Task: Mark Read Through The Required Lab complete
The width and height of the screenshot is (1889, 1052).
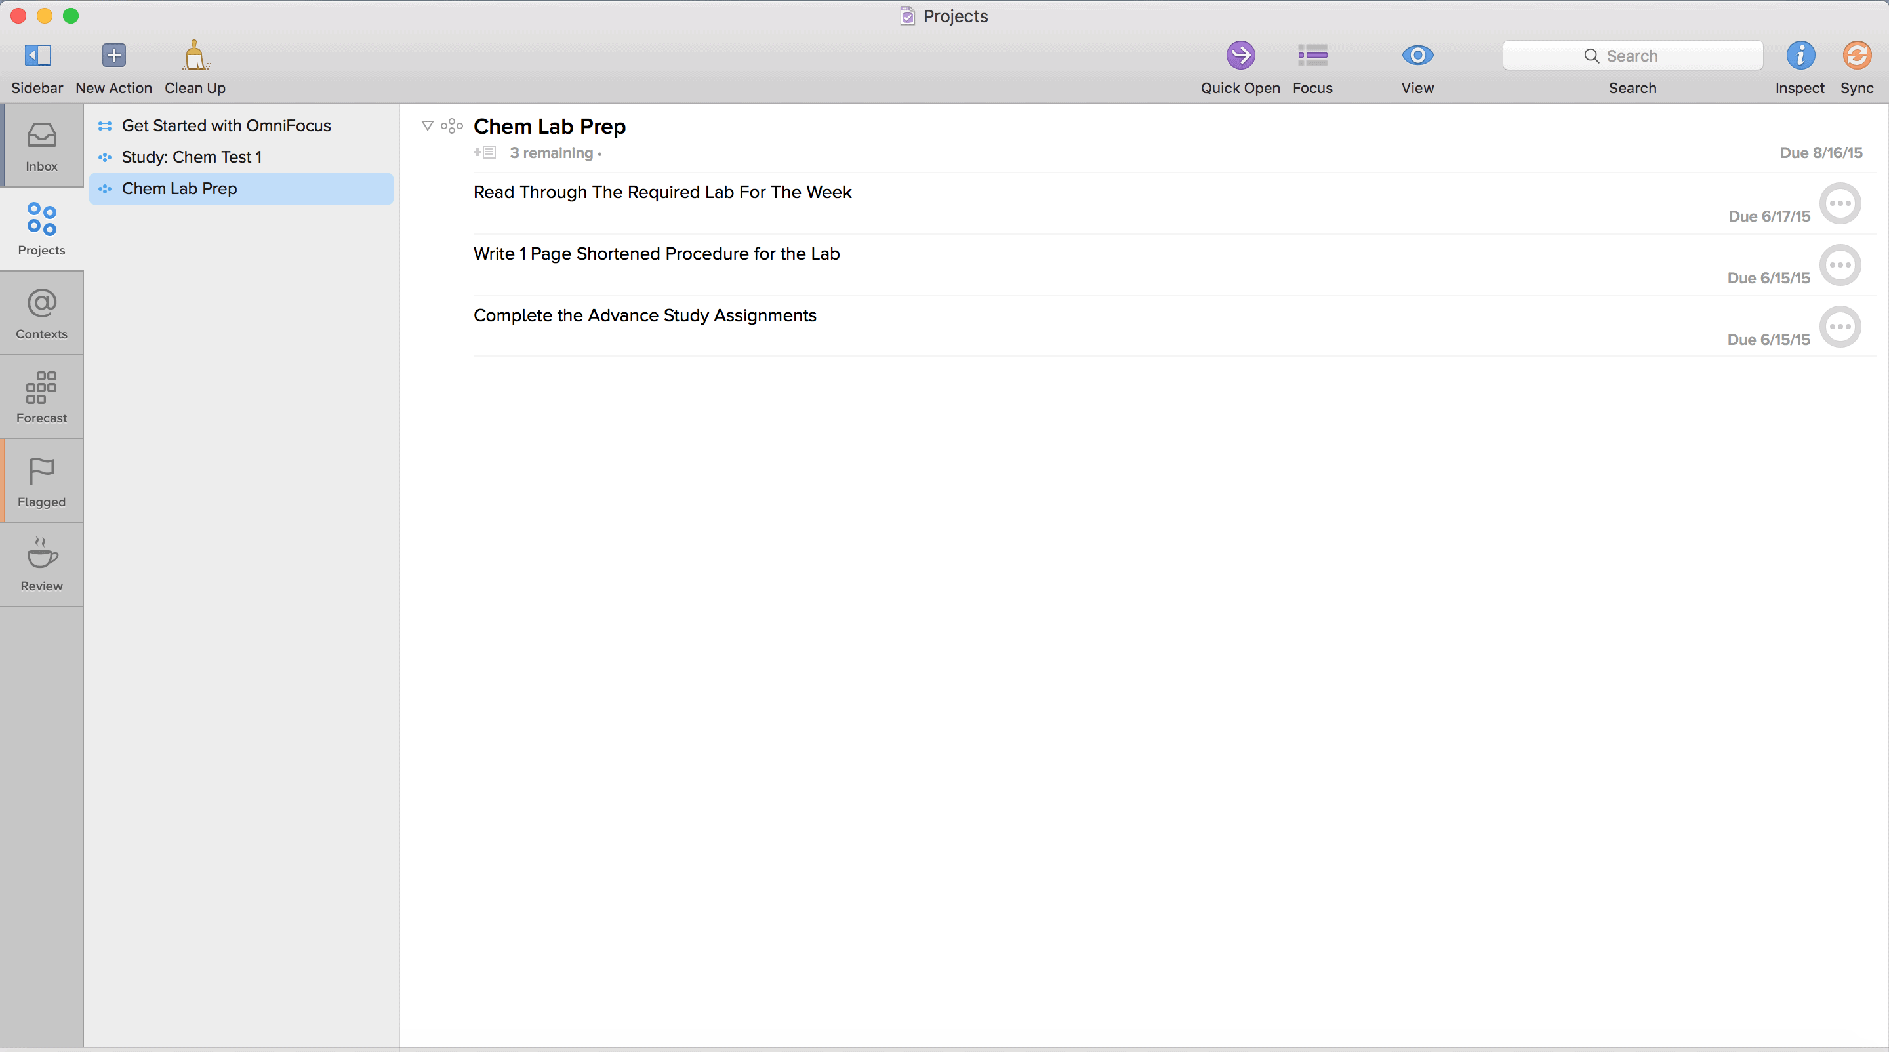Action: tap(1840, 203)
